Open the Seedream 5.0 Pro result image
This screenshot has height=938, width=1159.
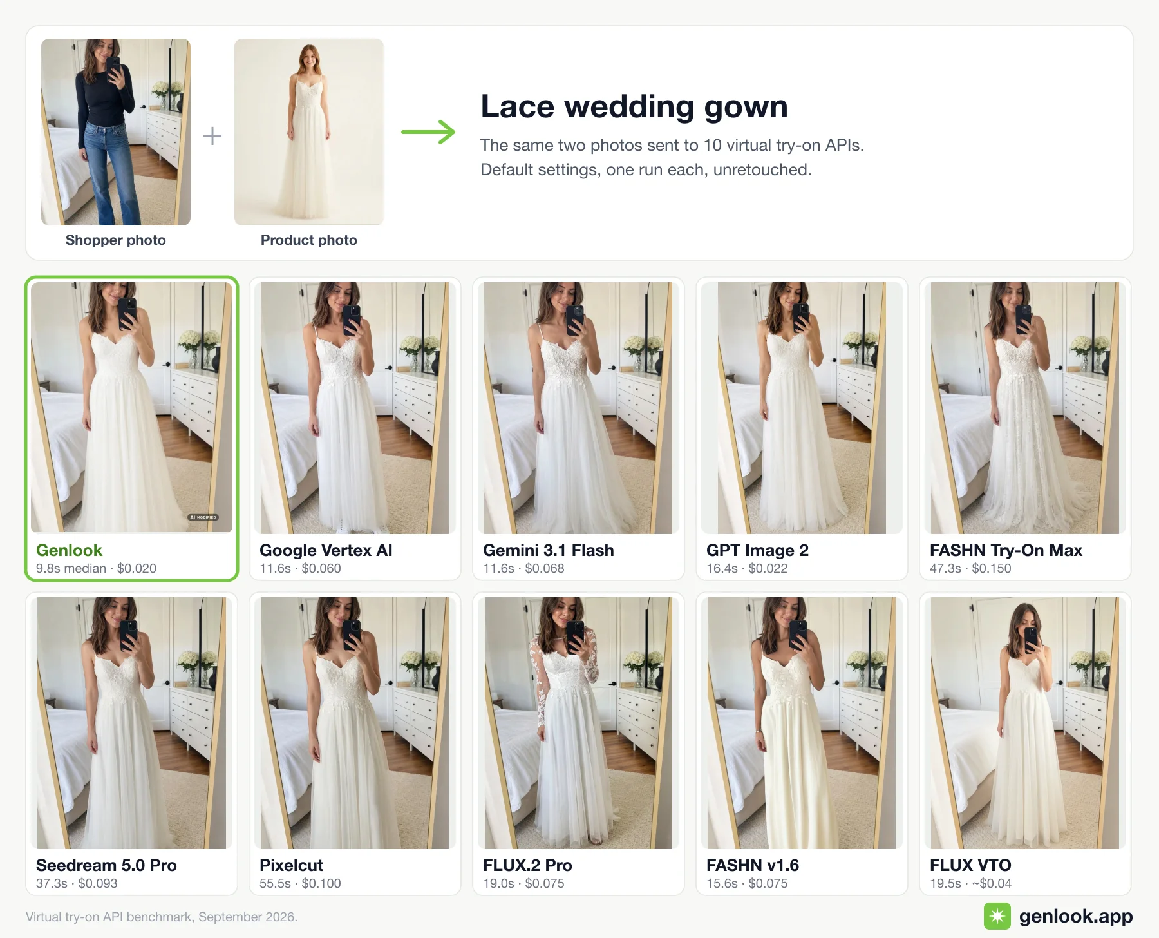click(x=131, y=723)
